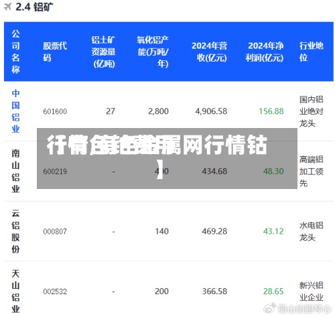Viewport: 335px width, 317px height.
Task: Click net profit value 156.88
Action: 271,111
